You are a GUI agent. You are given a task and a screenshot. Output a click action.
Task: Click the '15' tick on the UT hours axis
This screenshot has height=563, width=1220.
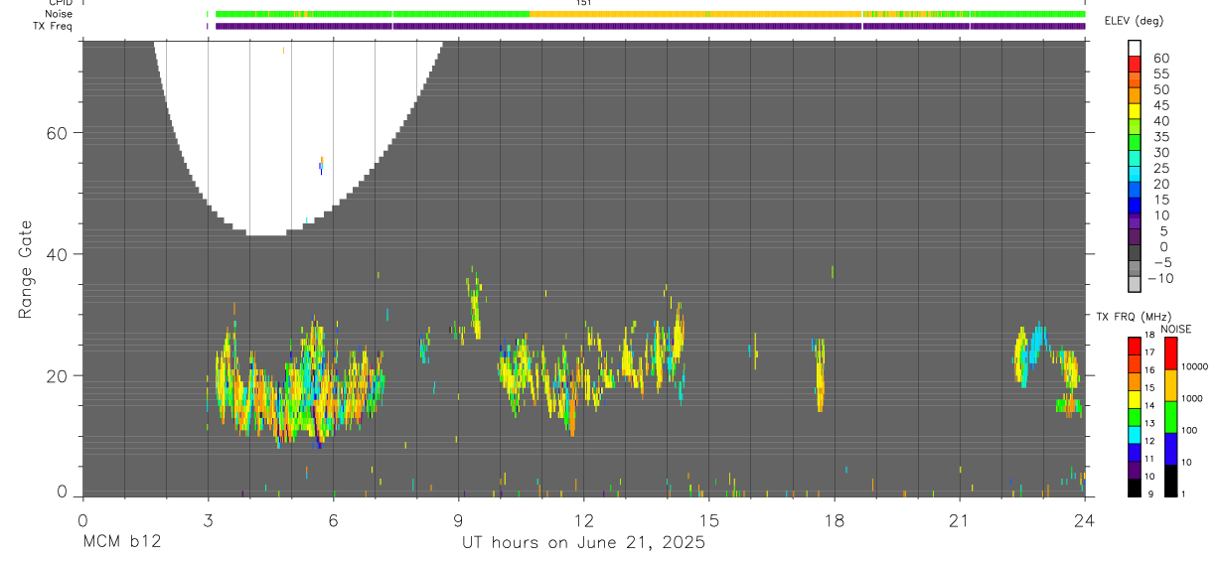[x=709, y=520]
